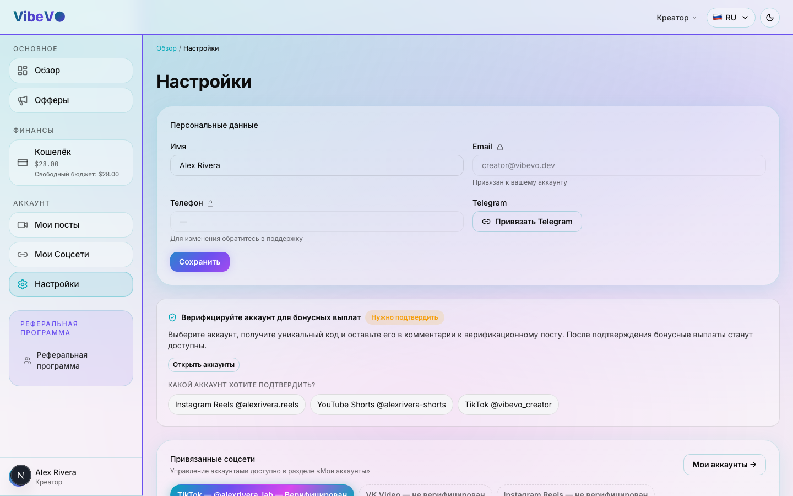Click the Привязанные соцсети heading

(x=213, y=459)
